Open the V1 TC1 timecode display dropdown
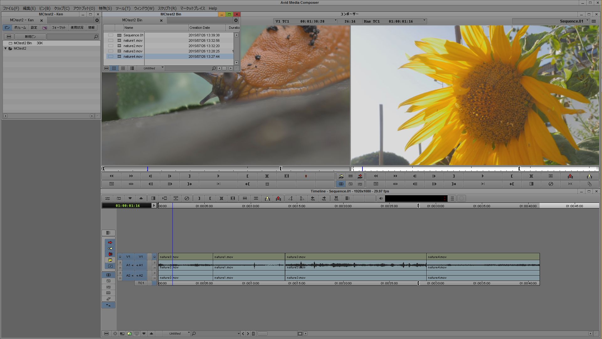This screenshot has height=339, width=602. coord(335,21)
